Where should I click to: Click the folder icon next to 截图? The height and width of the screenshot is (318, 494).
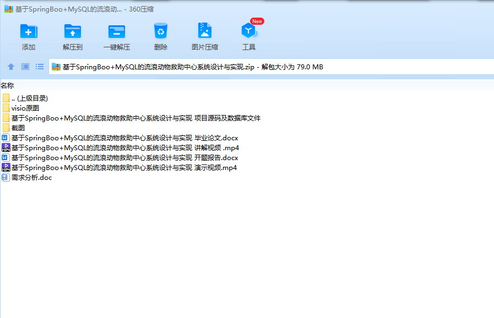click(6, 128)
